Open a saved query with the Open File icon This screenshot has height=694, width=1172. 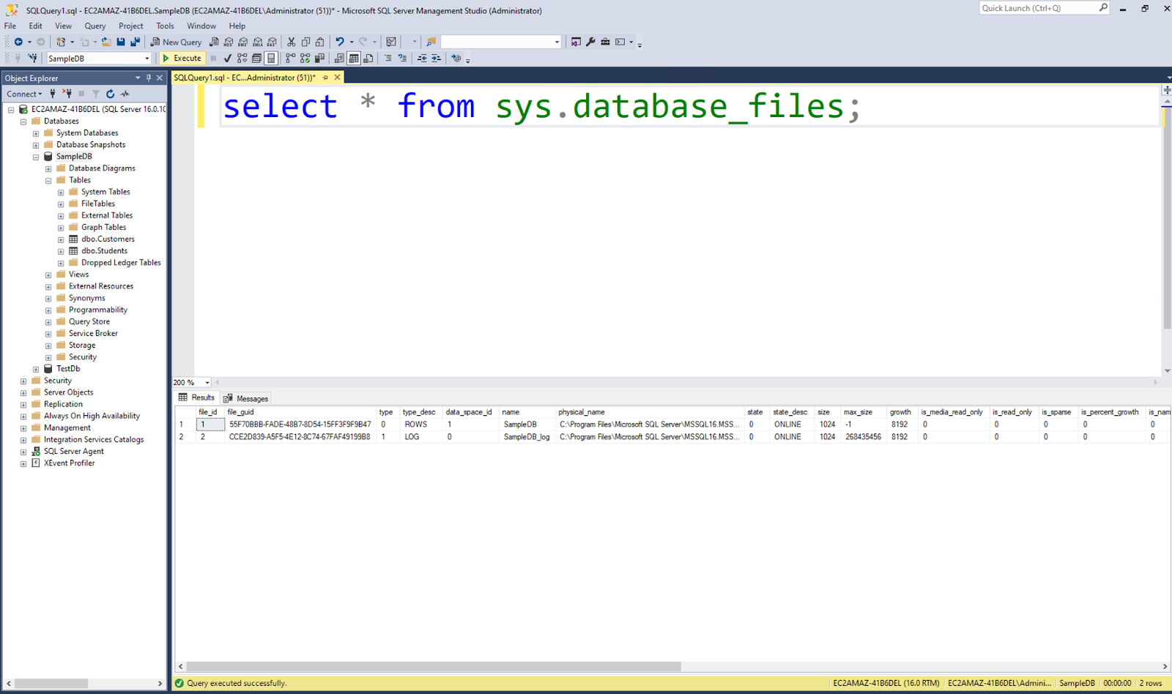coord(107,42)
